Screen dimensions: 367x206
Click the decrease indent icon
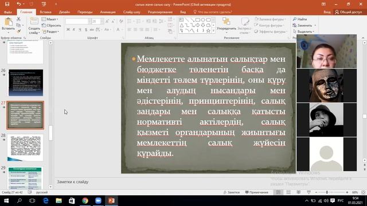pos(148,21)
